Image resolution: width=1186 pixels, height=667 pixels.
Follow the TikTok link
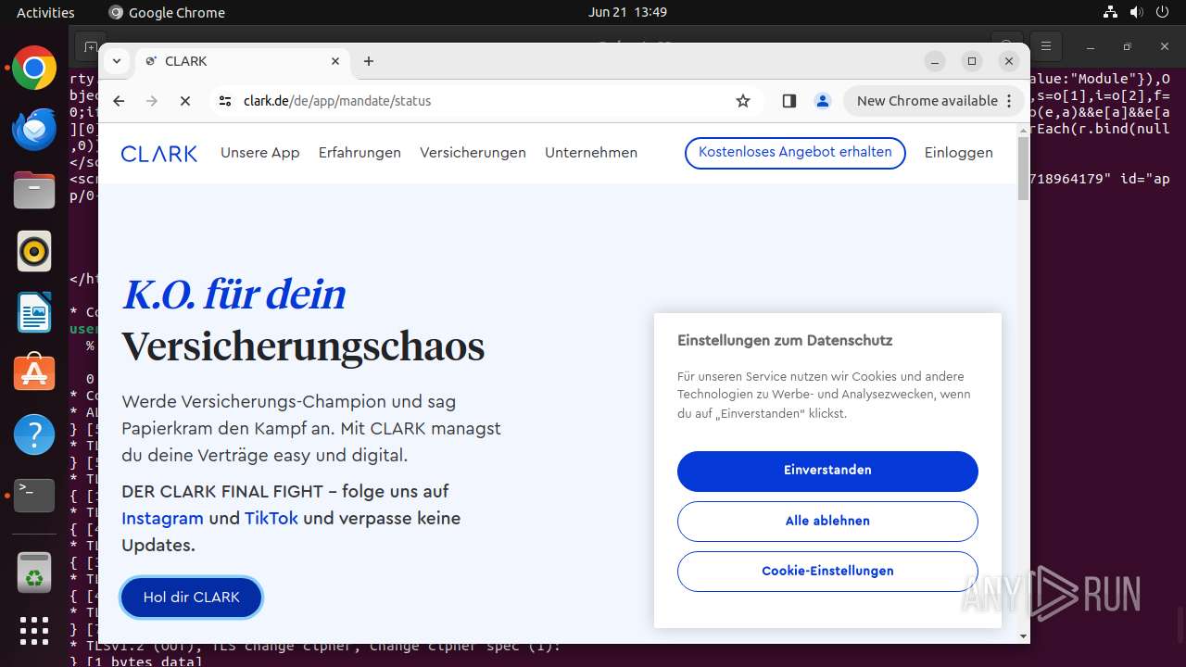271,519
